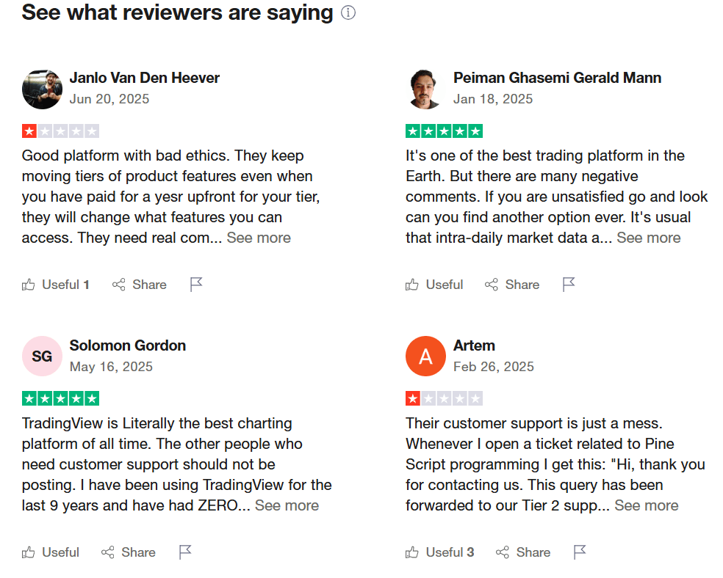Expand Peiman's review with See more
This screenshot has width=723, height=578.
click(649, 238)
